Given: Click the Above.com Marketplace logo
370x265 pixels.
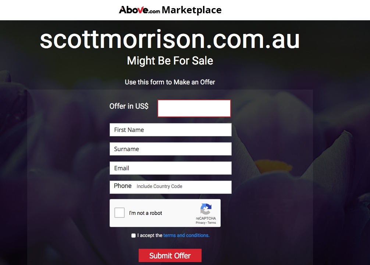Looking at the screenshot, I should [170, 10].
